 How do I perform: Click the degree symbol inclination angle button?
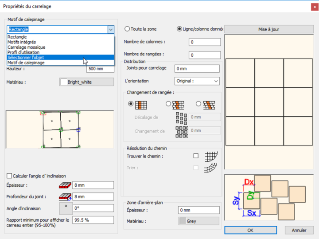pyautogui.click(x=66, y=208)
